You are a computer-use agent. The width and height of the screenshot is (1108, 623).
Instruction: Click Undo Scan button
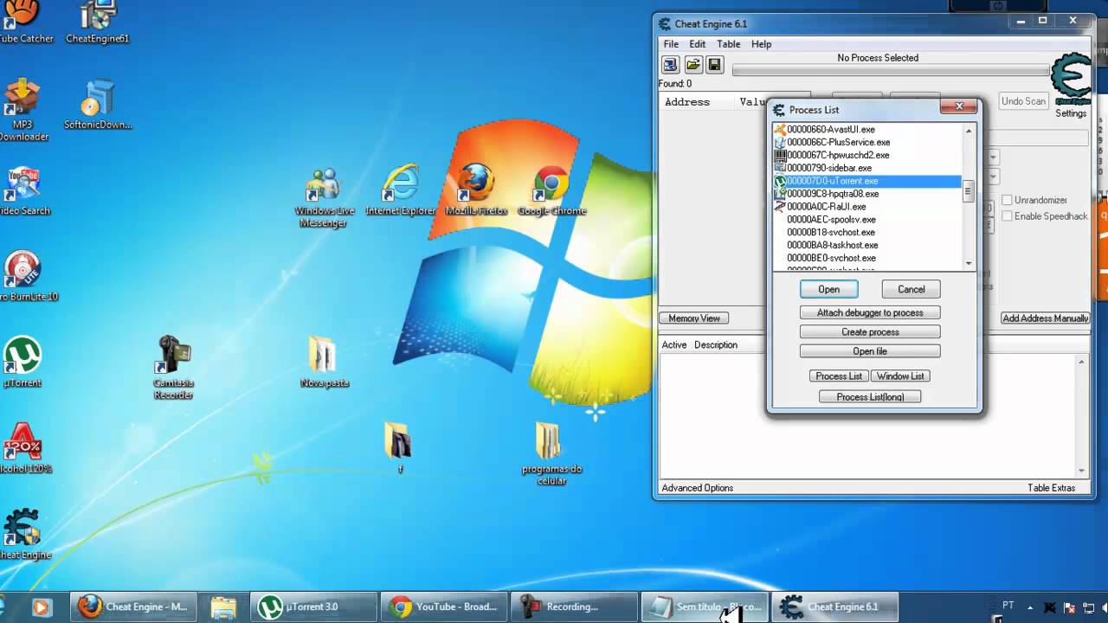pyautogui.click(x=1024, y=101)
